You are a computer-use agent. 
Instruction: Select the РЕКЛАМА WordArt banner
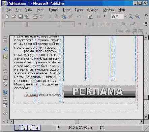[99, 91]
